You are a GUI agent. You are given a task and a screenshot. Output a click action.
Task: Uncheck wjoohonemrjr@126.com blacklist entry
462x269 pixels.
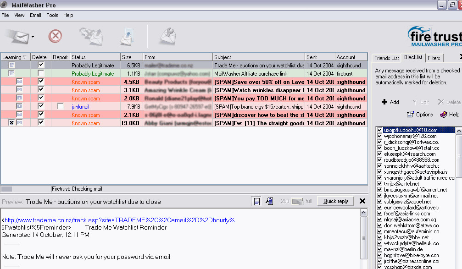click(x=379, y=136)
